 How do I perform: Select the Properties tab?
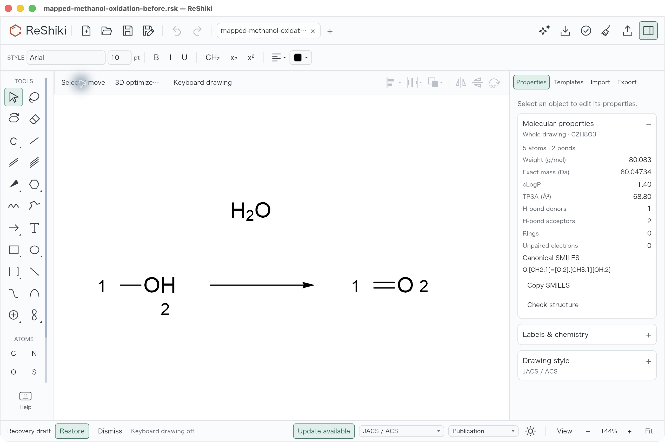pyautogui.click(x=531, y=82)
